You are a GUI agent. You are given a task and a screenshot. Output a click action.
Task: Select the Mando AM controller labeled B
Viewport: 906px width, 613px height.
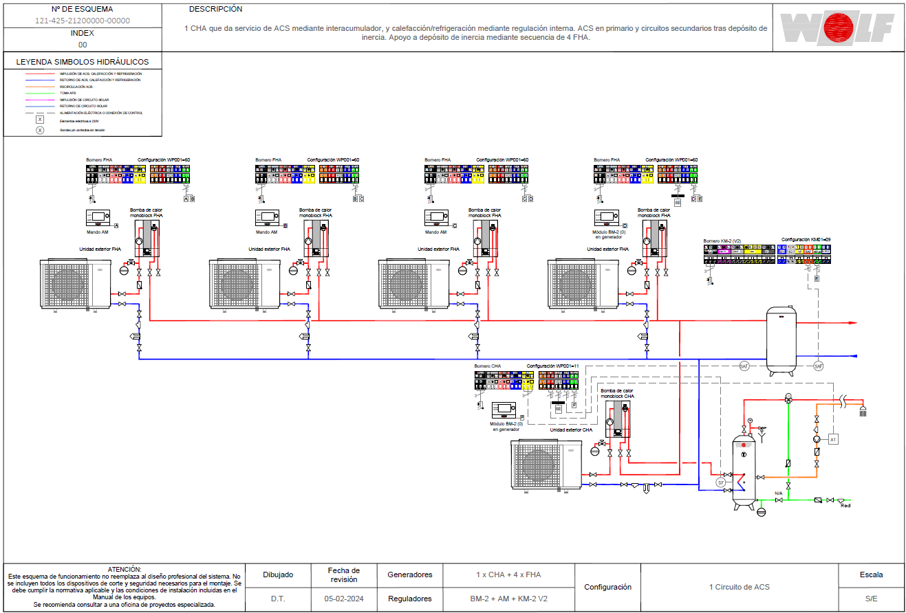click(268, 217)
